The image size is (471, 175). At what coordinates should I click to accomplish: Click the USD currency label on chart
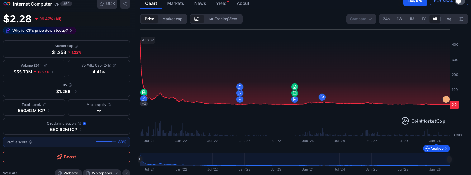click(458, 135)
